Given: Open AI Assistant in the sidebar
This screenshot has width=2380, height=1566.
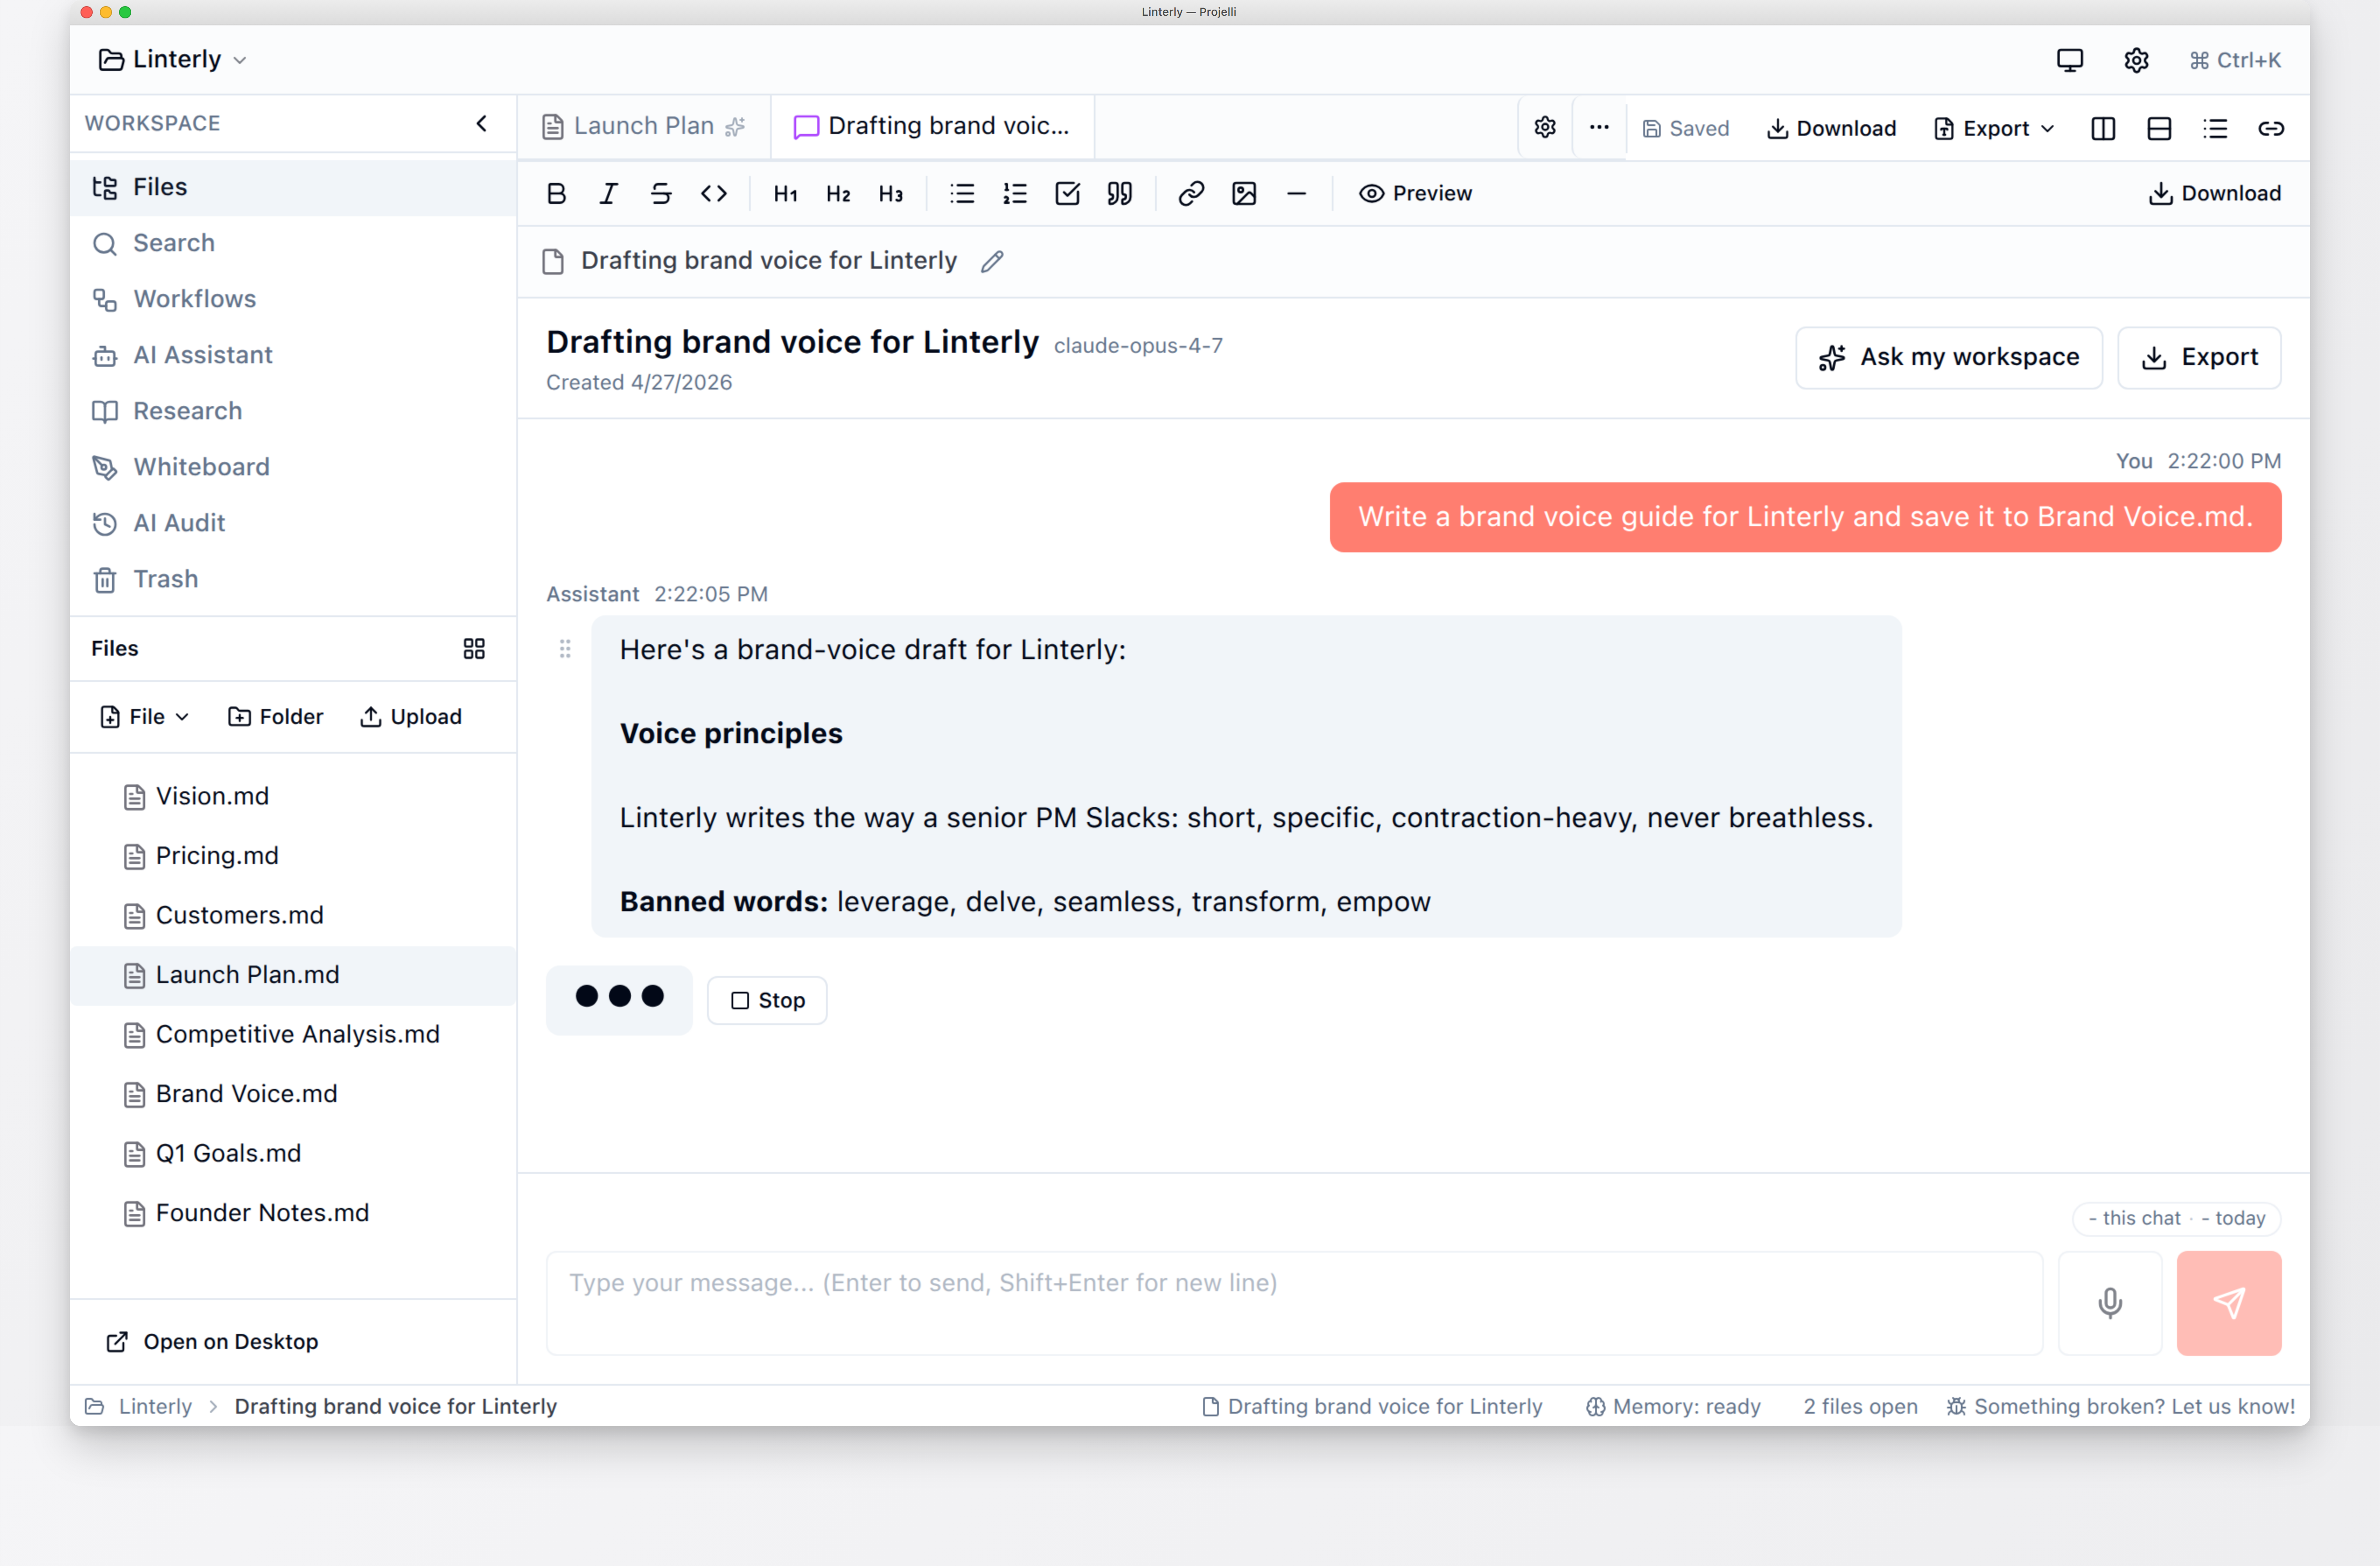Looking at the screenshot, I should coord(293,355).
